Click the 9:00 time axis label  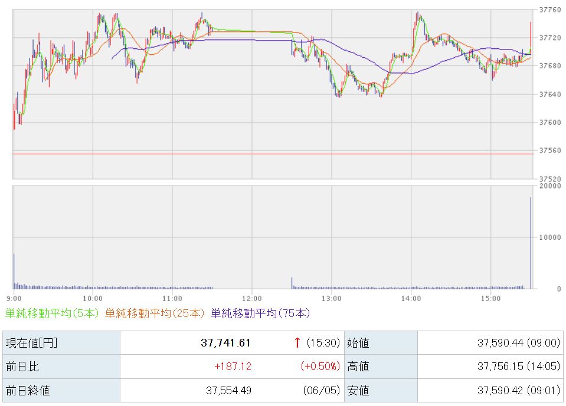14,298
